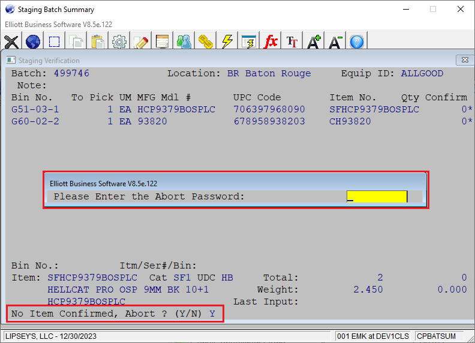Click Equip ID value ALLGOOD
The width and height of the screenshot is (475, 343).
click(422, 73)
